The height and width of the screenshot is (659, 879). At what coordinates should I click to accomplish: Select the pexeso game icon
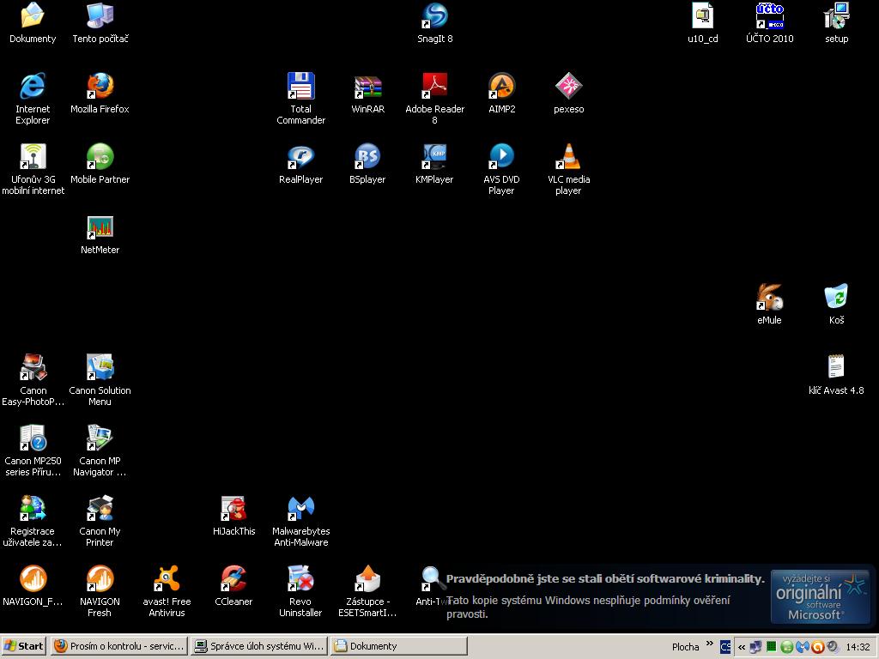coord(568,87)
